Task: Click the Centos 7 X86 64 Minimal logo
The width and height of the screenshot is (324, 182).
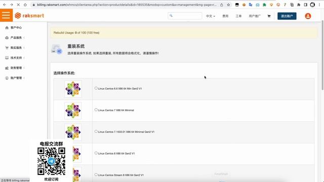Action: point(73,111)
